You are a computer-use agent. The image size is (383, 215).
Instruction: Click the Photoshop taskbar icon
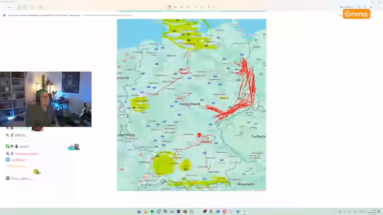(178, 211)
